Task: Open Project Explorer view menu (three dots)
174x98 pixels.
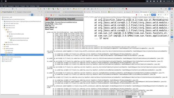Action: [42, 15]
